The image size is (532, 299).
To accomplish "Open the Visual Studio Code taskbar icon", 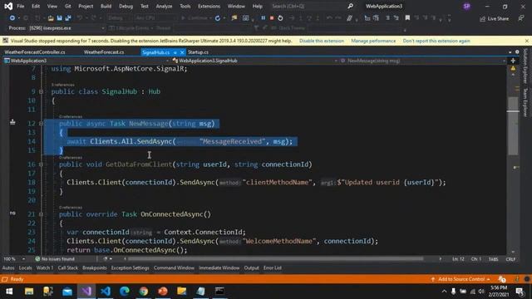I will point(106,291).
